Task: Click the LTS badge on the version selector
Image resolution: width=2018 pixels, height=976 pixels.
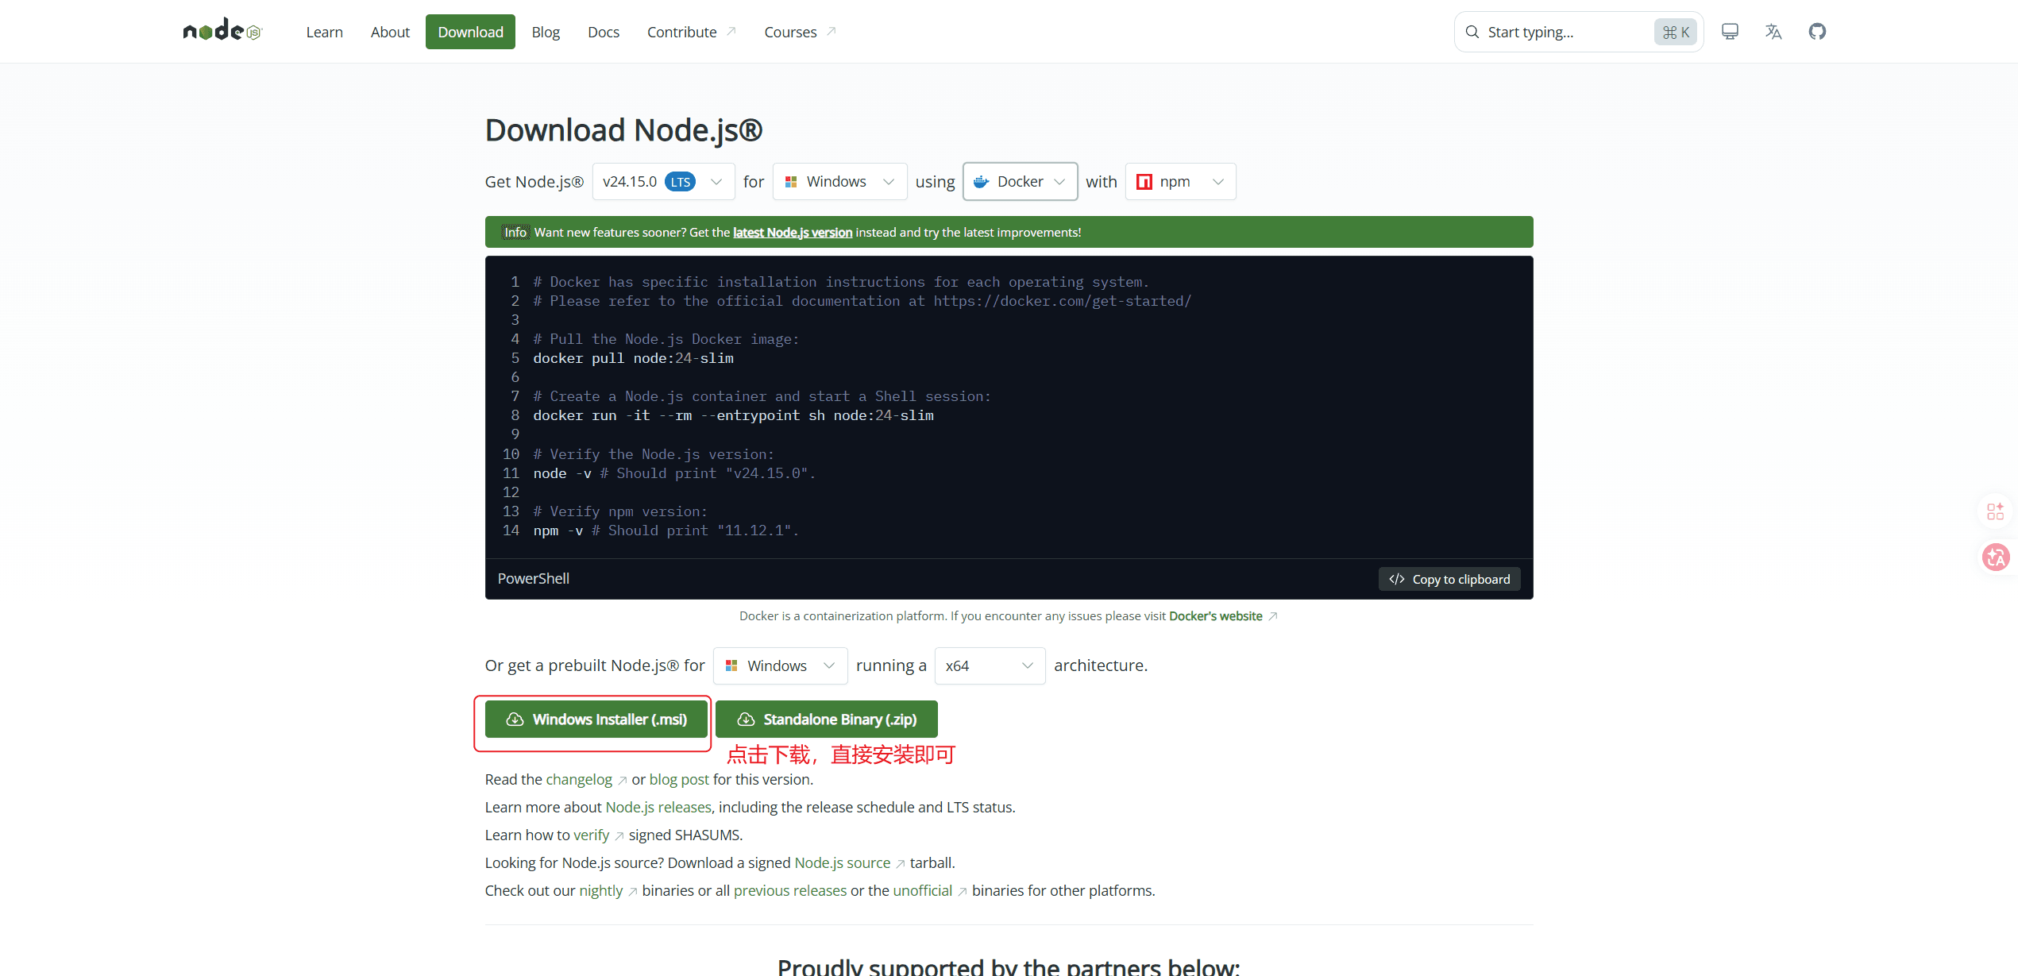Action: [x=680, y=182]
